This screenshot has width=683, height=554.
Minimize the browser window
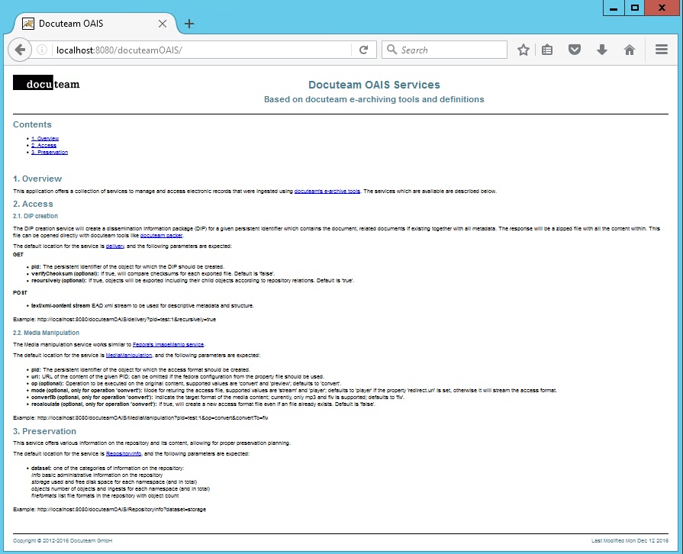click(x=614, y=8)
